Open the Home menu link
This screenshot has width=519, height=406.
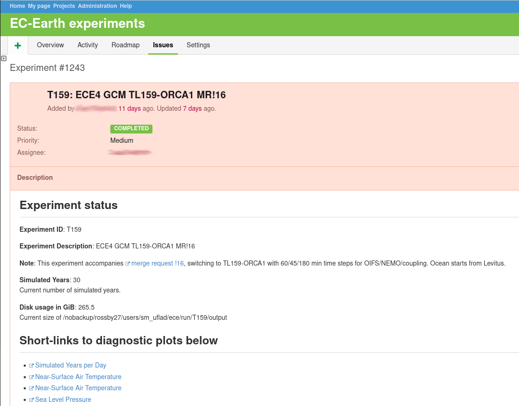pos(17,6)
